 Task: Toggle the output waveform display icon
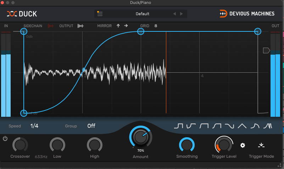click(80, 26)
